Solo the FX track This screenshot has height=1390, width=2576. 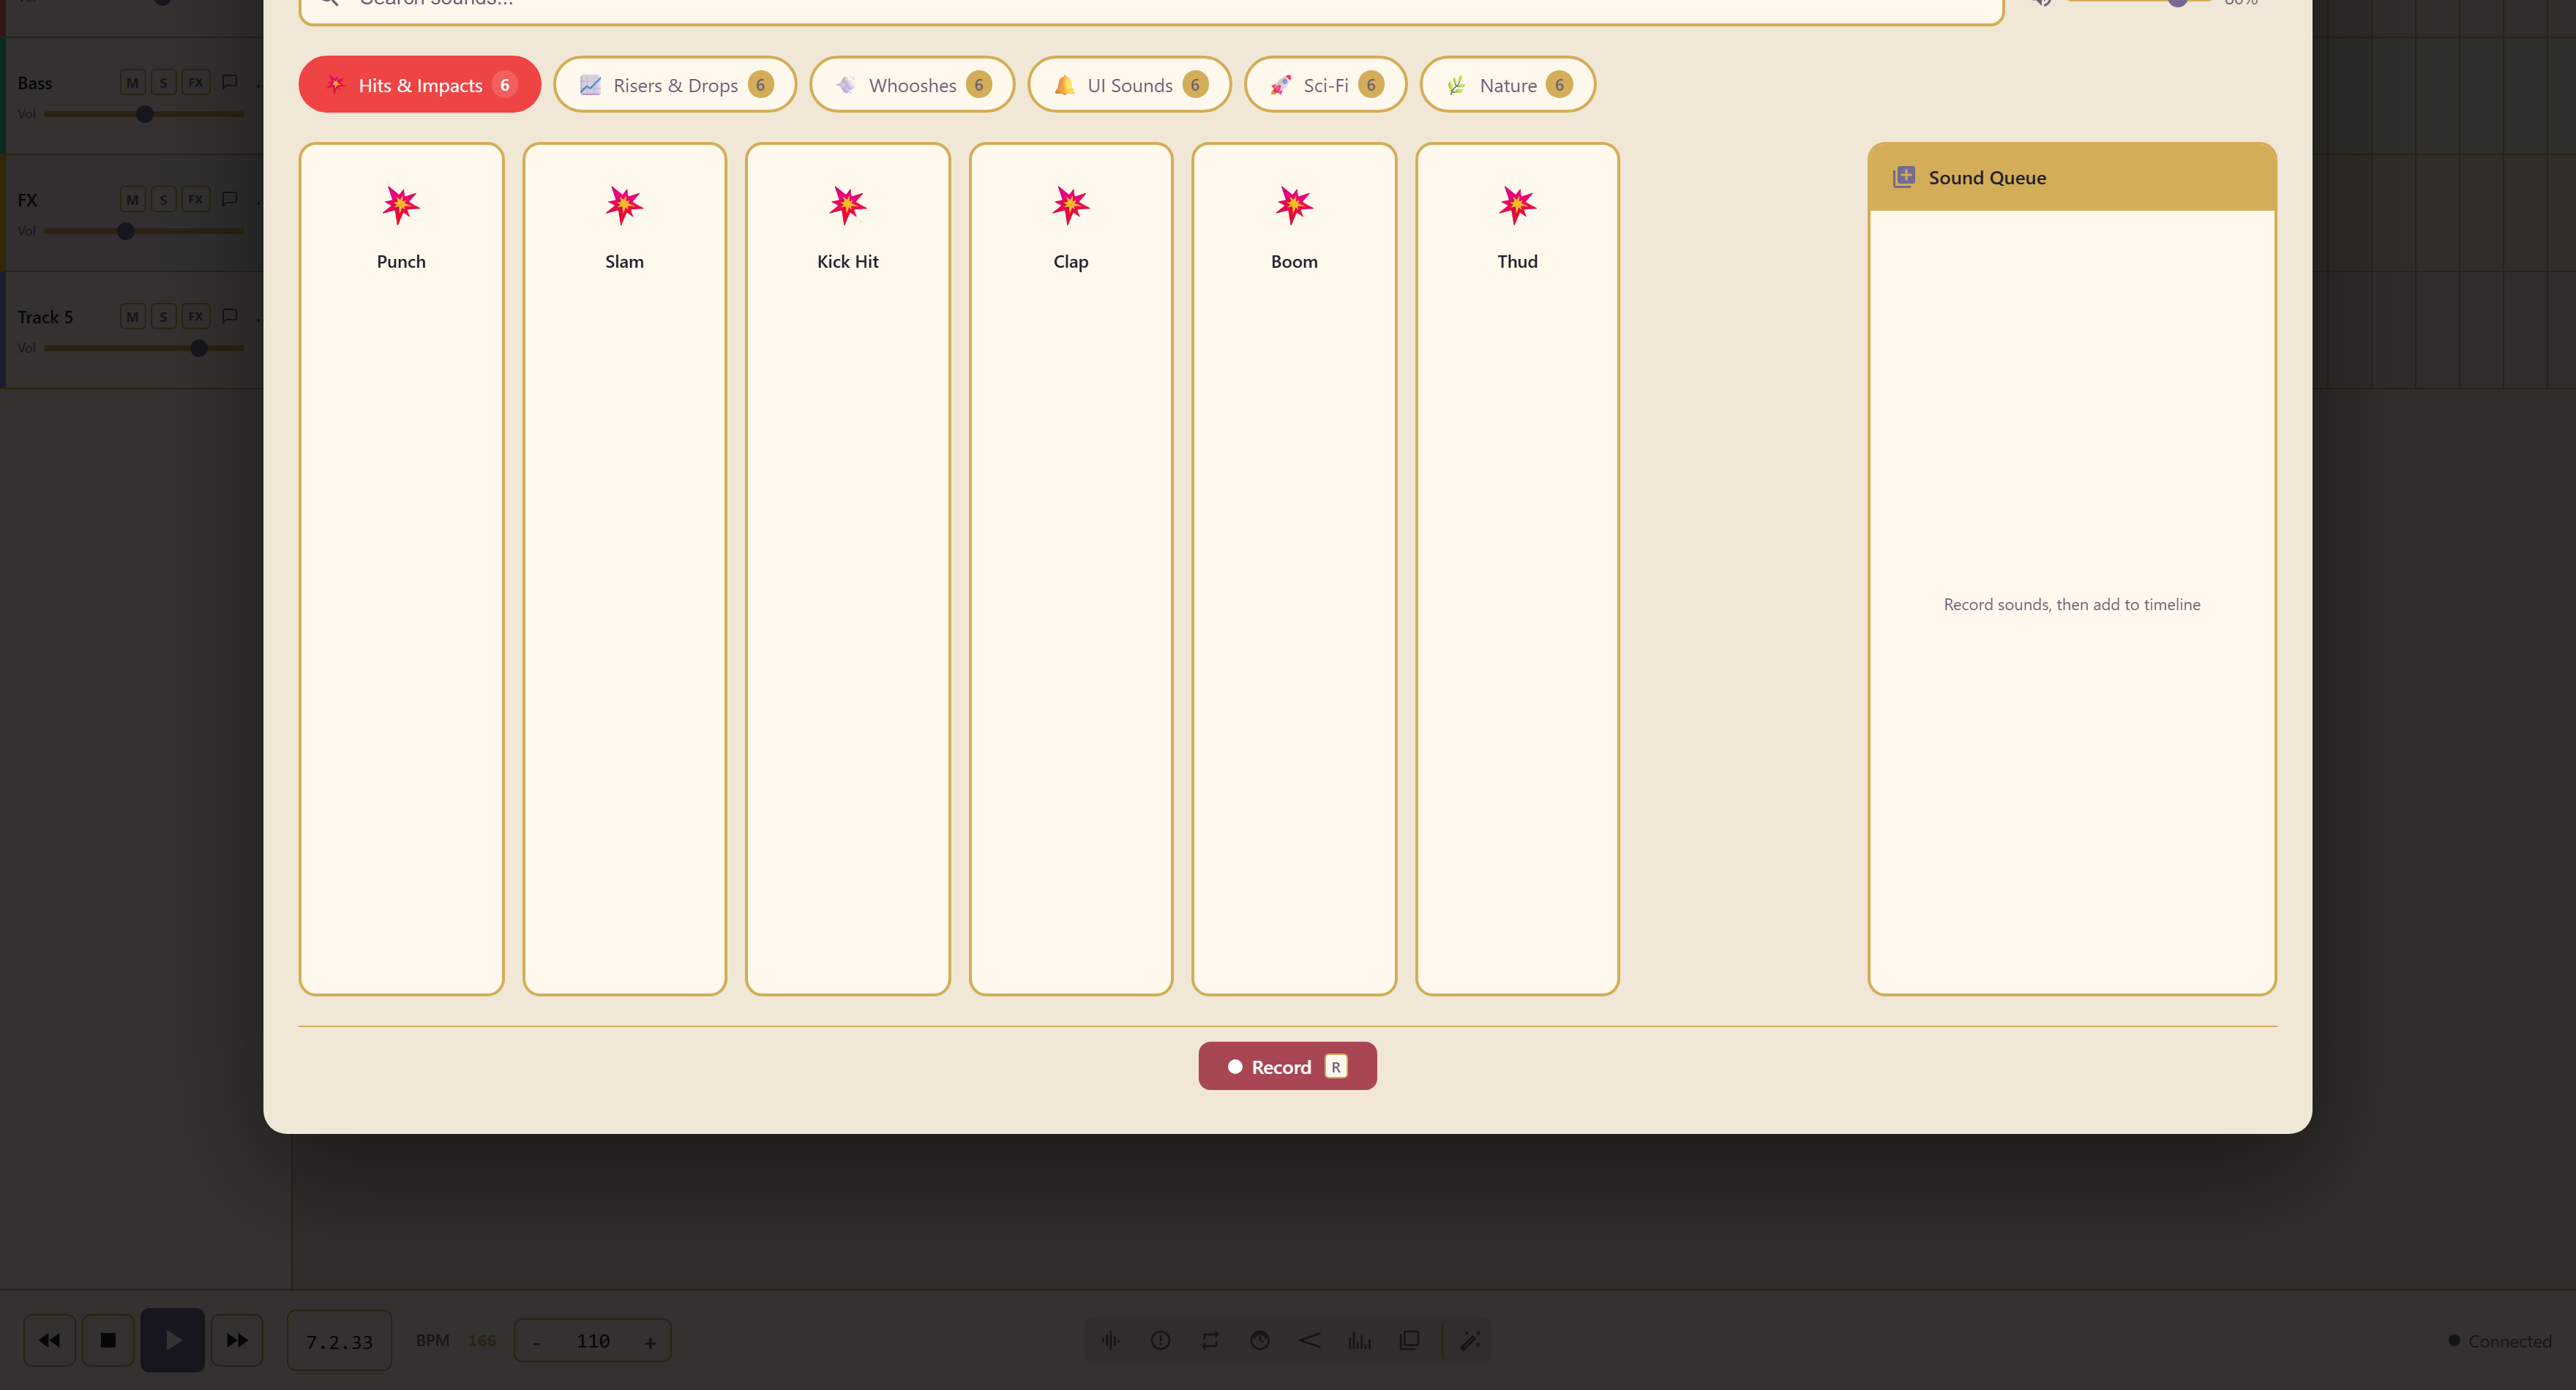(x=164, y=199)
